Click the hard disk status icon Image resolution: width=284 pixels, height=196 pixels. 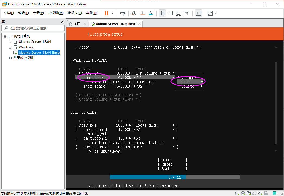pos(237,194)
